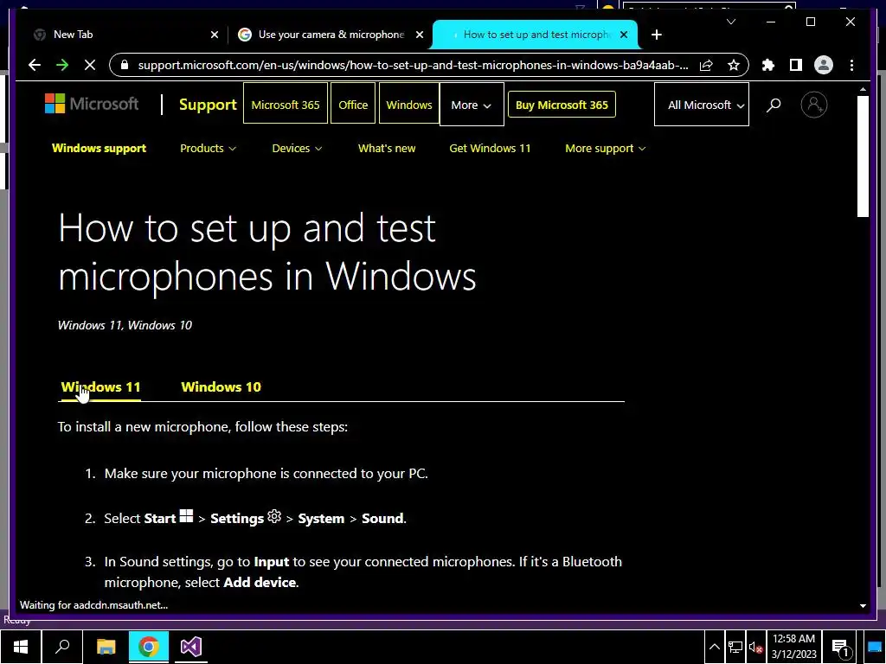Close the New Tab tab

coord(215,35)
